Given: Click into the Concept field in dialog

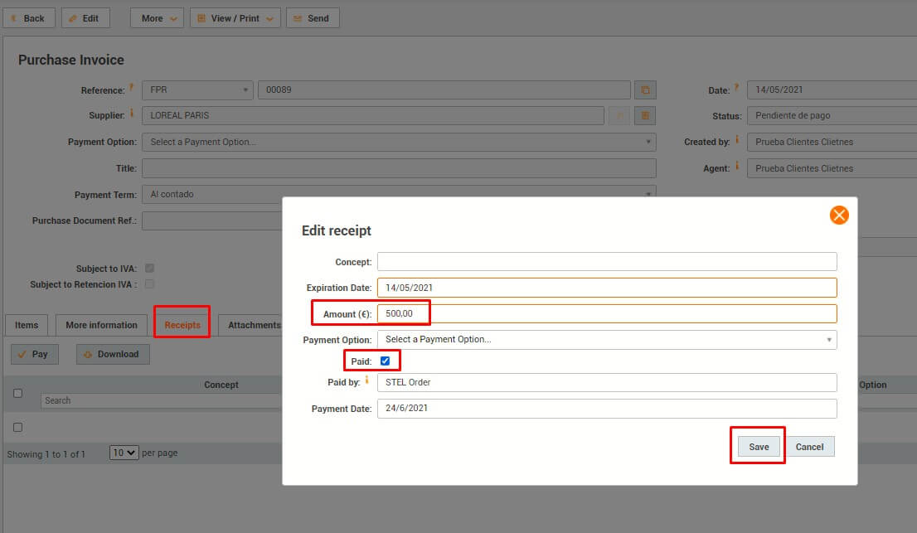Looking at the screenshot, I should [x=607, y=261].
